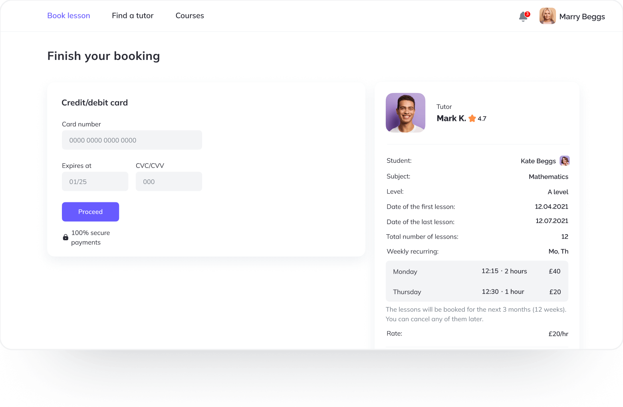Click the 100% secure payments text

pos(91,237)
